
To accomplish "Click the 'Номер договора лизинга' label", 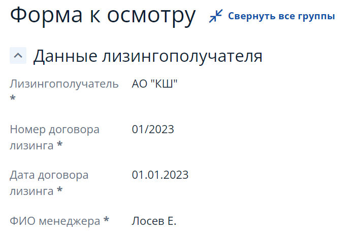I will pos(55,130).
